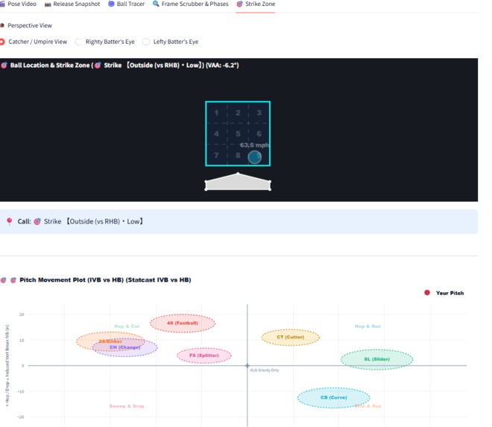This screenshot has height=427, width=492.
Task: Toggle the Your Pitch legend entry
Action: click(x=444, y=293)
